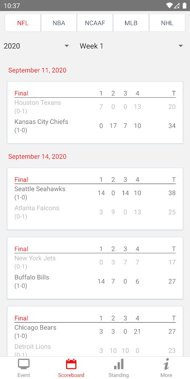Open the Chicago Bears game card

tap(95, 332)
